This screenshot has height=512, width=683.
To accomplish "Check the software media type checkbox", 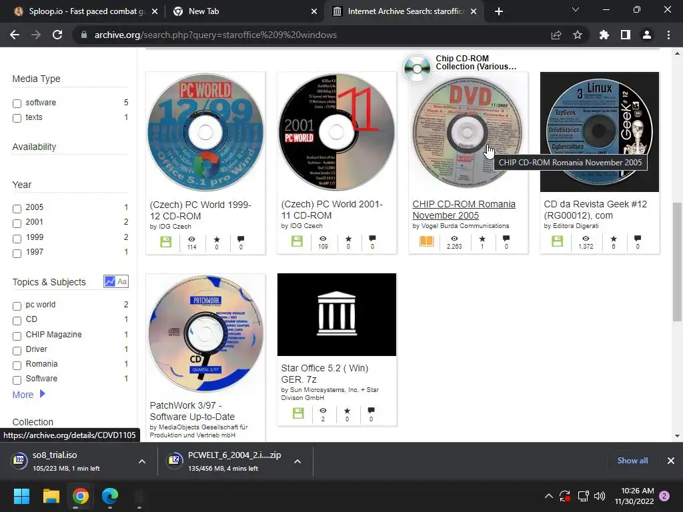I will 17,103.
